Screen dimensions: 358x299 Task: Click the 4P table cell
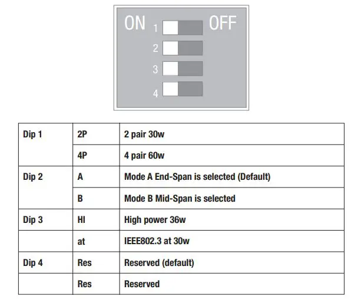tap(83, 156)
